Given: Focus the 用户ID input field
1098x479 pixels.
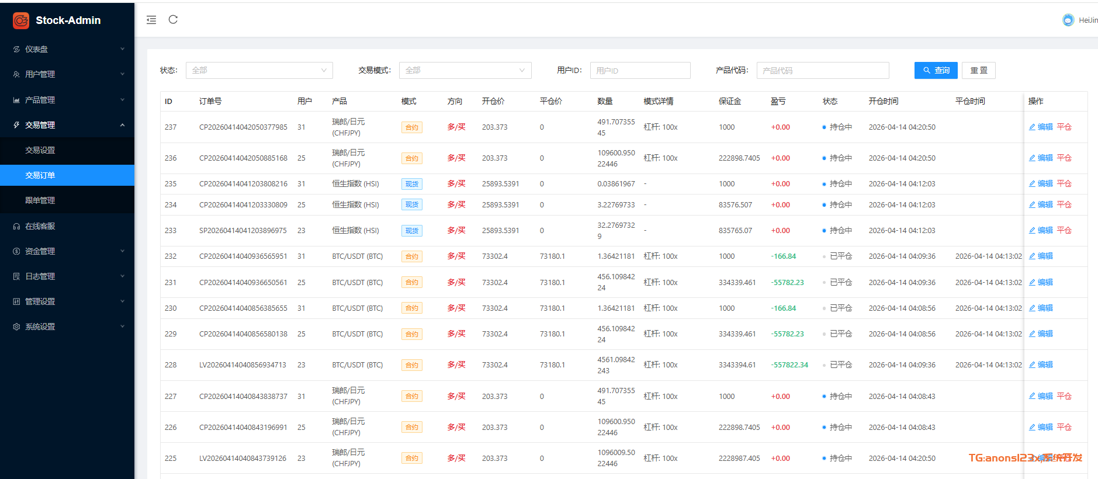Looking at the screenshot, I should coord(640,71).
